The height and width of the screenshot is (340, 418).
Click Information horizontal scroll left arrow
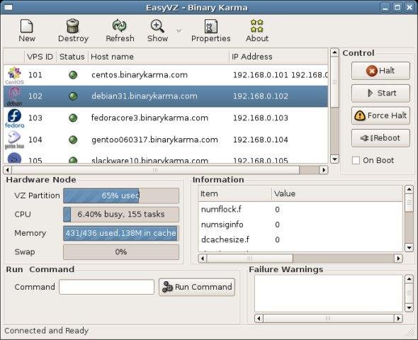(203, 259)
